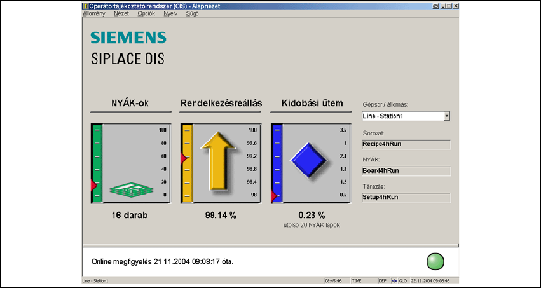
Task: Click the printer icon in title bar
Action: [435, 6]
